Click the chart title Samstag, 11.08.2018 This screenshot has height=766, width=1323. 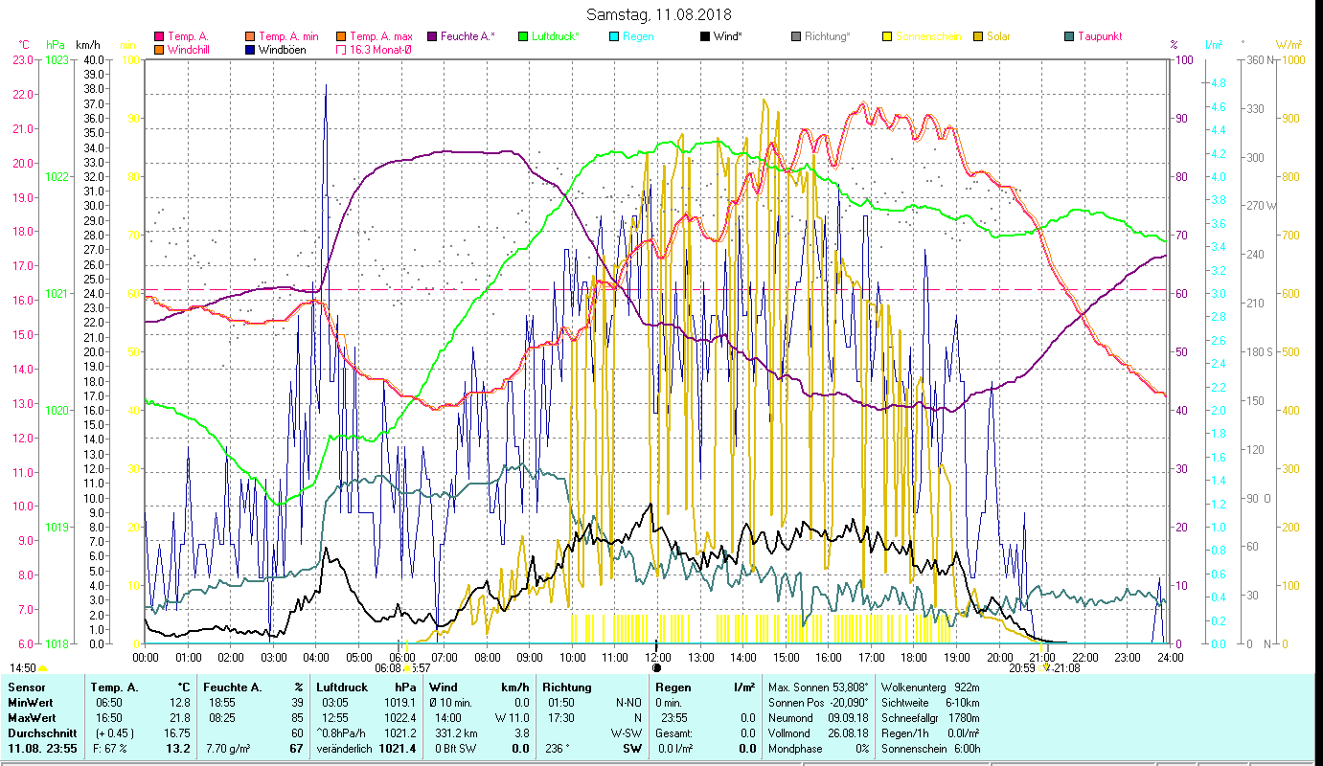coord(661,14)
